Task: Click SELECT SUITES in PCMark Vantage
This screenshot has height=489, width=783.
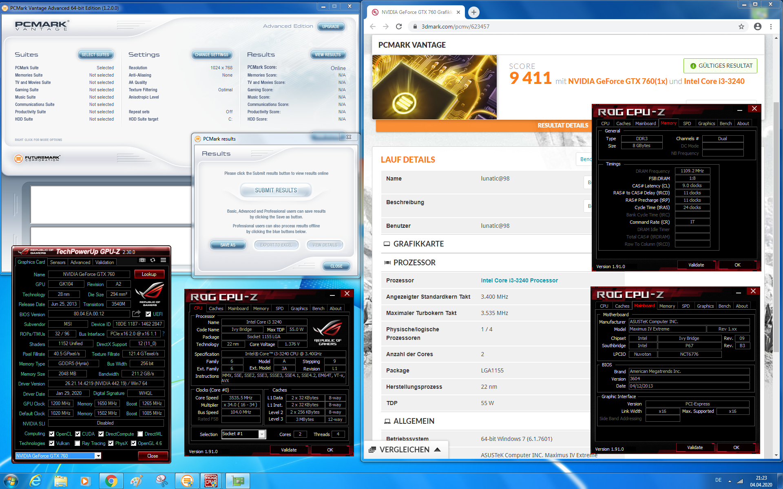Action: 95,55
